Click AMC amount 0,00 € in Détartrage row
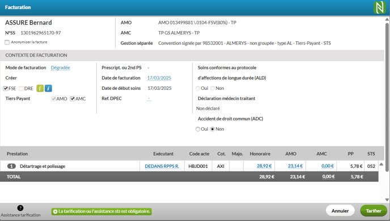This screenshot has width=390, height=221. [328, 166]
